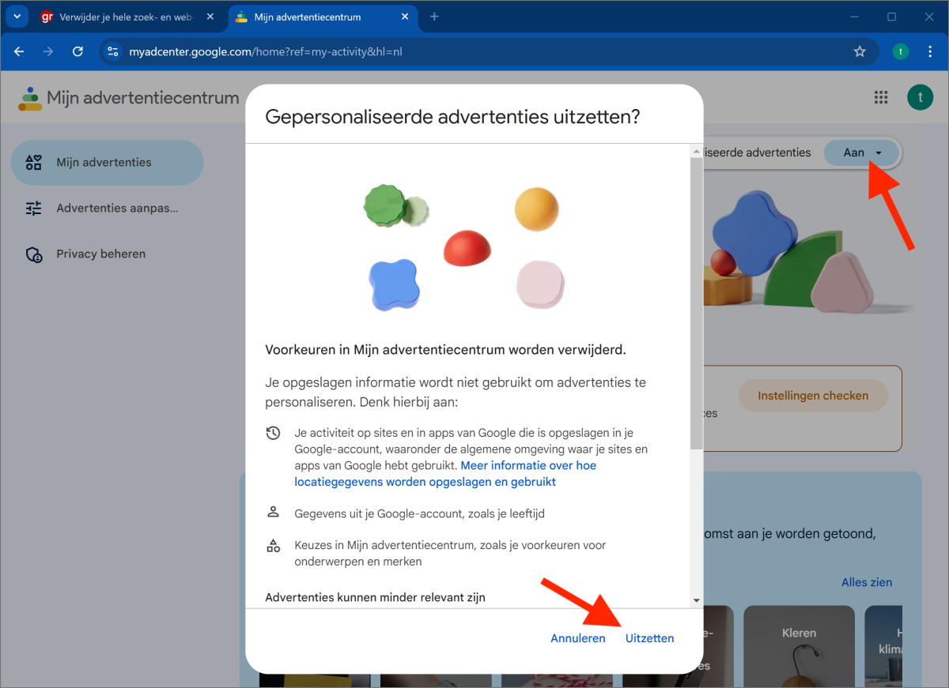Open the location data info link

point(445,474)
